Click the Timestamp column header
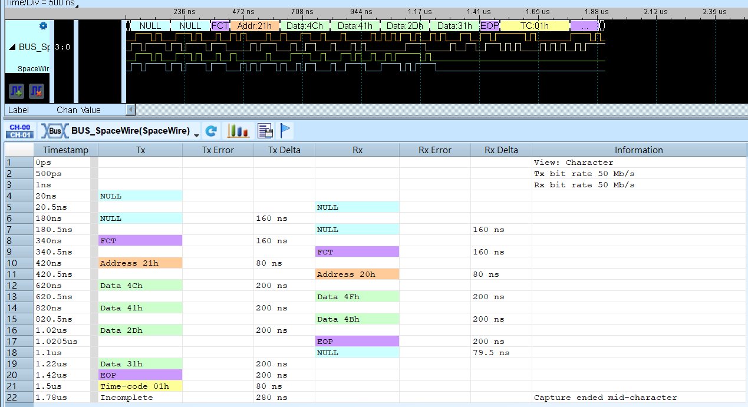Viewport: 748px width, 407px height. 65,150
